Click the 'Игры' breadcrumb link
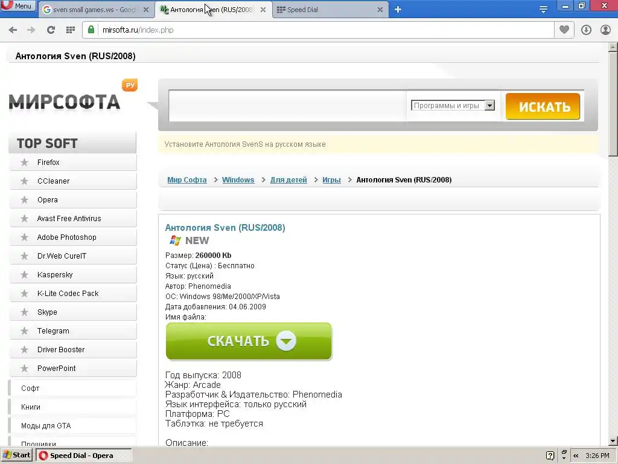 coord(331,180)
